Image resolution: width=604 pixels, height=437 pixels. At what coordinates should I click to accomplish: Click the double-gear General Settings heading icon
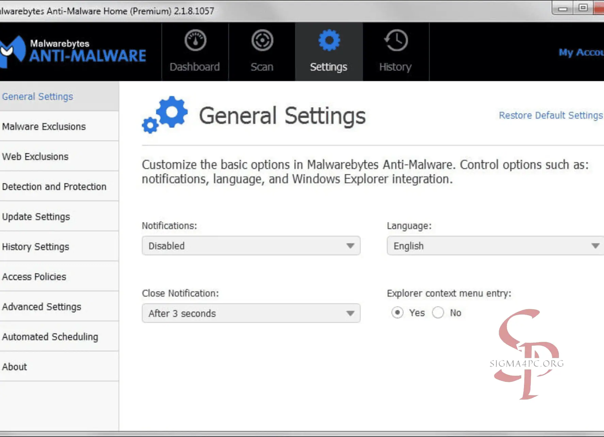tap(165, 115)
